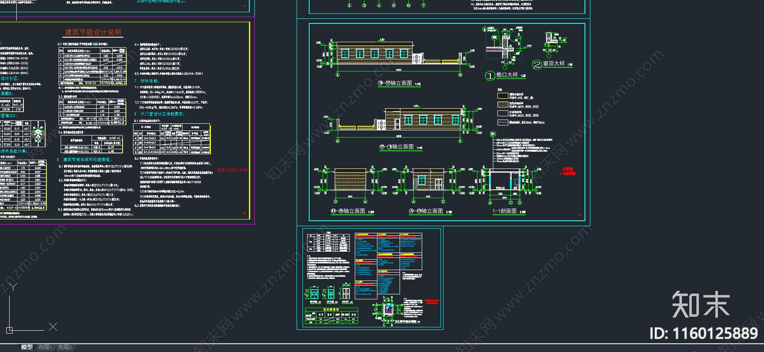
Task: Switch to the 模型 model tab
Action: [x=27, y=347]
